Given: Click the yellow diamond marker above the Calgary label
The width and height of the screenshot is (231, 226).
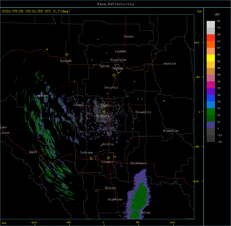Looking at the screenshot, I should pos(109,158).
